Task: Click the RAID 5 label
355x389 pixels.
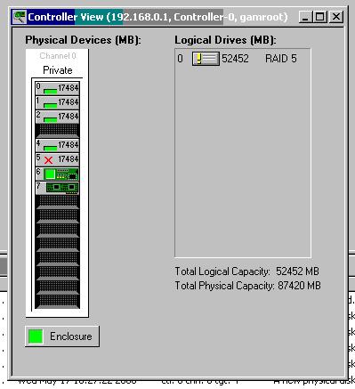Action: tap(281, 59)
